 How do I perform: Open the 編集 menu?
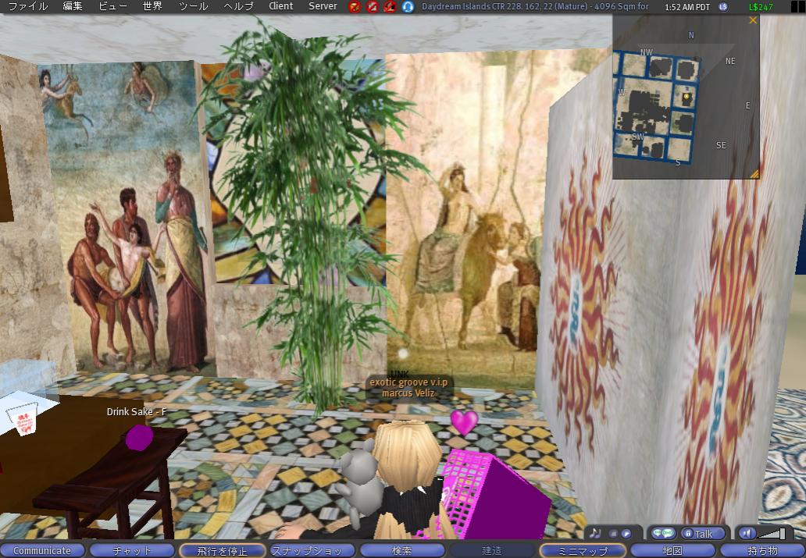pyautogui.click(x=73, y=6)
